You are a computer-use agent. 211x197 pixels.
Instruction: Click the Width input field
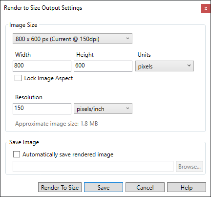coord(42,66)
